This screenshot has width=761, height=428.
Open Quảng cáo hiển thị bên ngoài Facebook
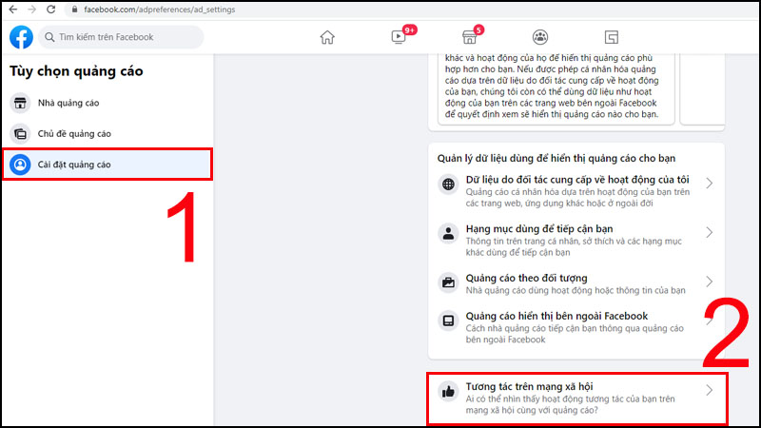click(x=576, y=327)
